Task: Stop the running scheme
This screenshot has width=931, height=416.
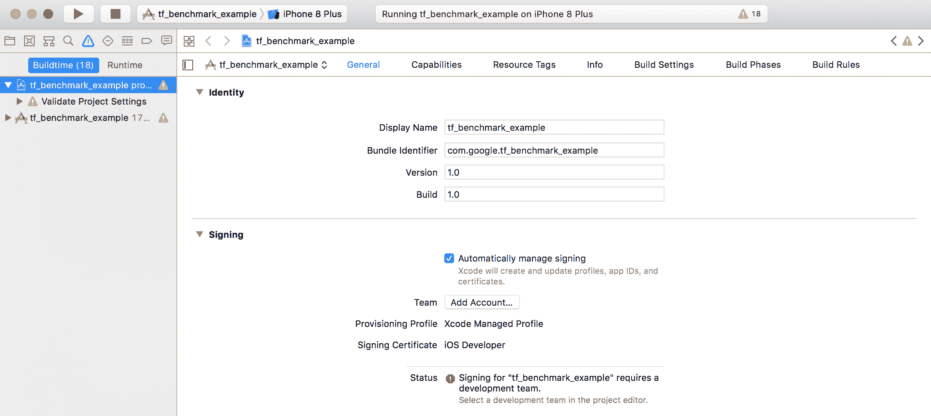Action: 116,14
